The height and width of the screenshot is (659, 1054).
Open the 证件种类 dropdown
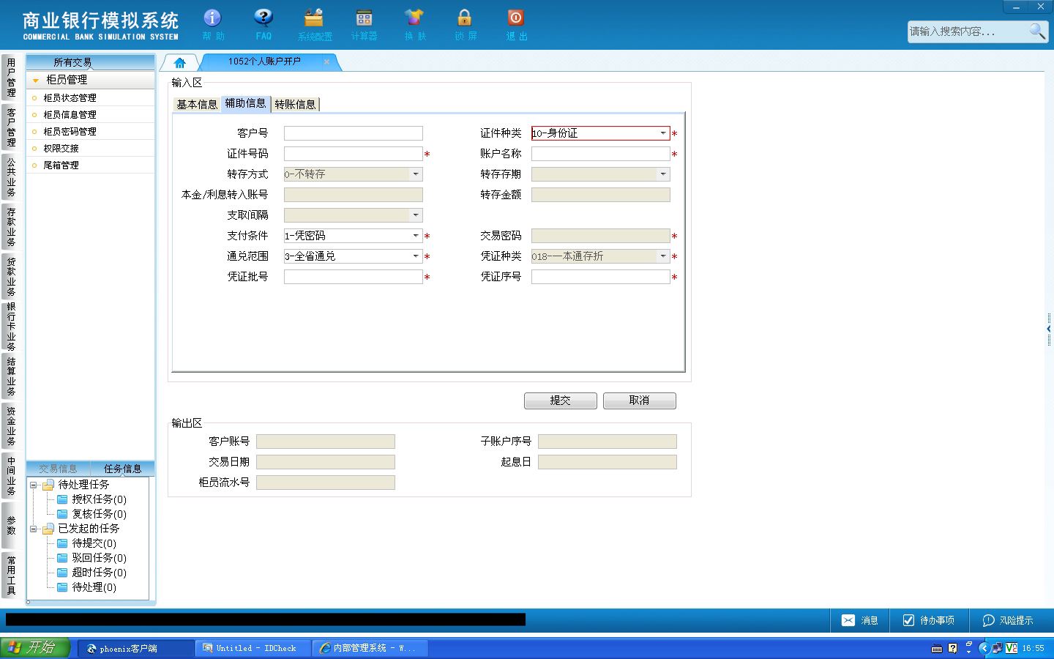663,133
